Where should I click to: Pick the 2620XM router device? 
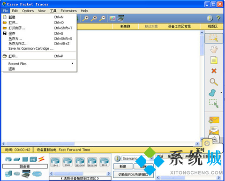pos(80,162)
